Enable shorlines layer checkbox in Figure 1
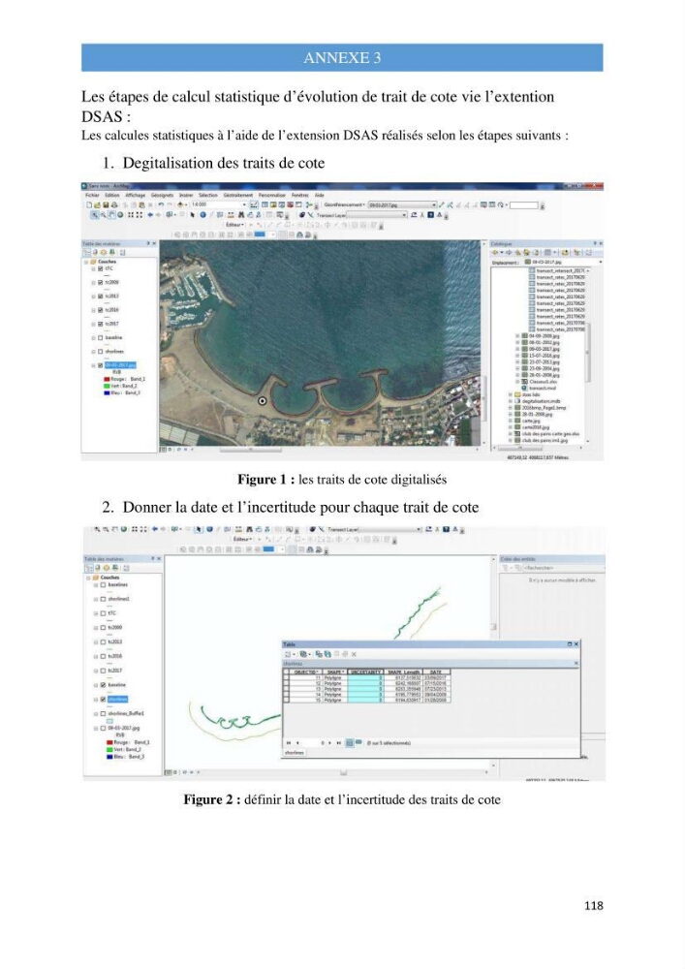 tap(100, 351)
